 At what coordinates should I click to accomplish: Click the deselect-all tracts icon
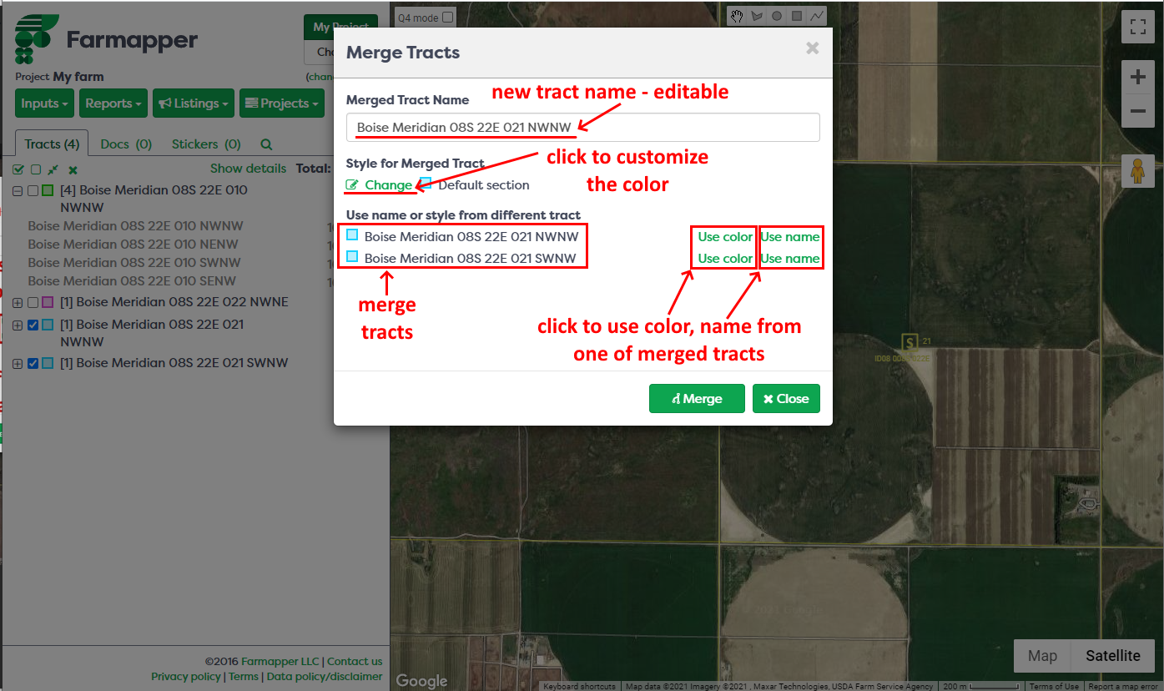tap(35, 169)
